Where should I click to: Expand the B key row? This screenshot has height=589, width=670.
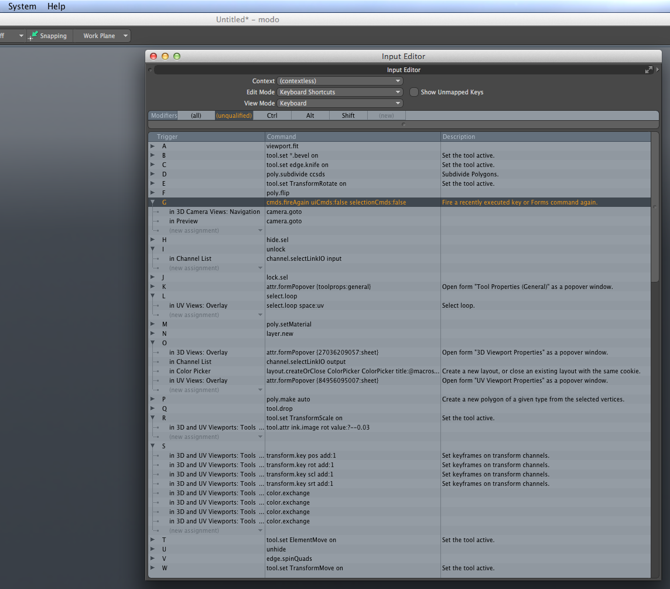pyautogui.click(x=152, y=155)
